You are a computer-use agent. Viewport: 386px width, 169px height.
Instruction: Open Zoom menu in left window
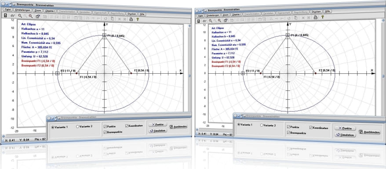coord(38,11)
